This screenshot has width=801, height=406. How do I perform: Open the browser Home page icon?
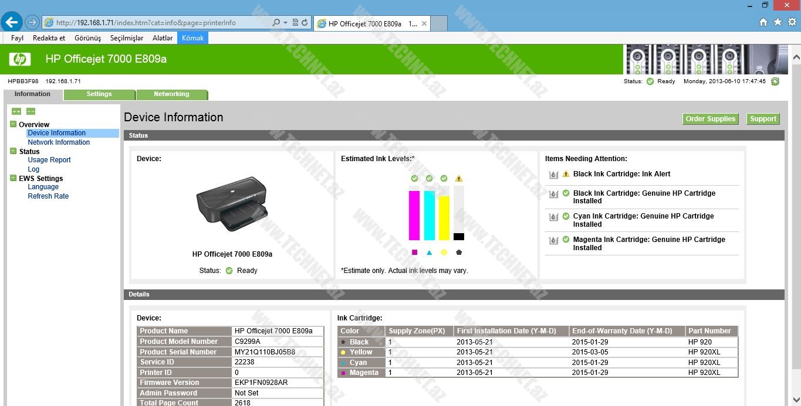(763, 22)
